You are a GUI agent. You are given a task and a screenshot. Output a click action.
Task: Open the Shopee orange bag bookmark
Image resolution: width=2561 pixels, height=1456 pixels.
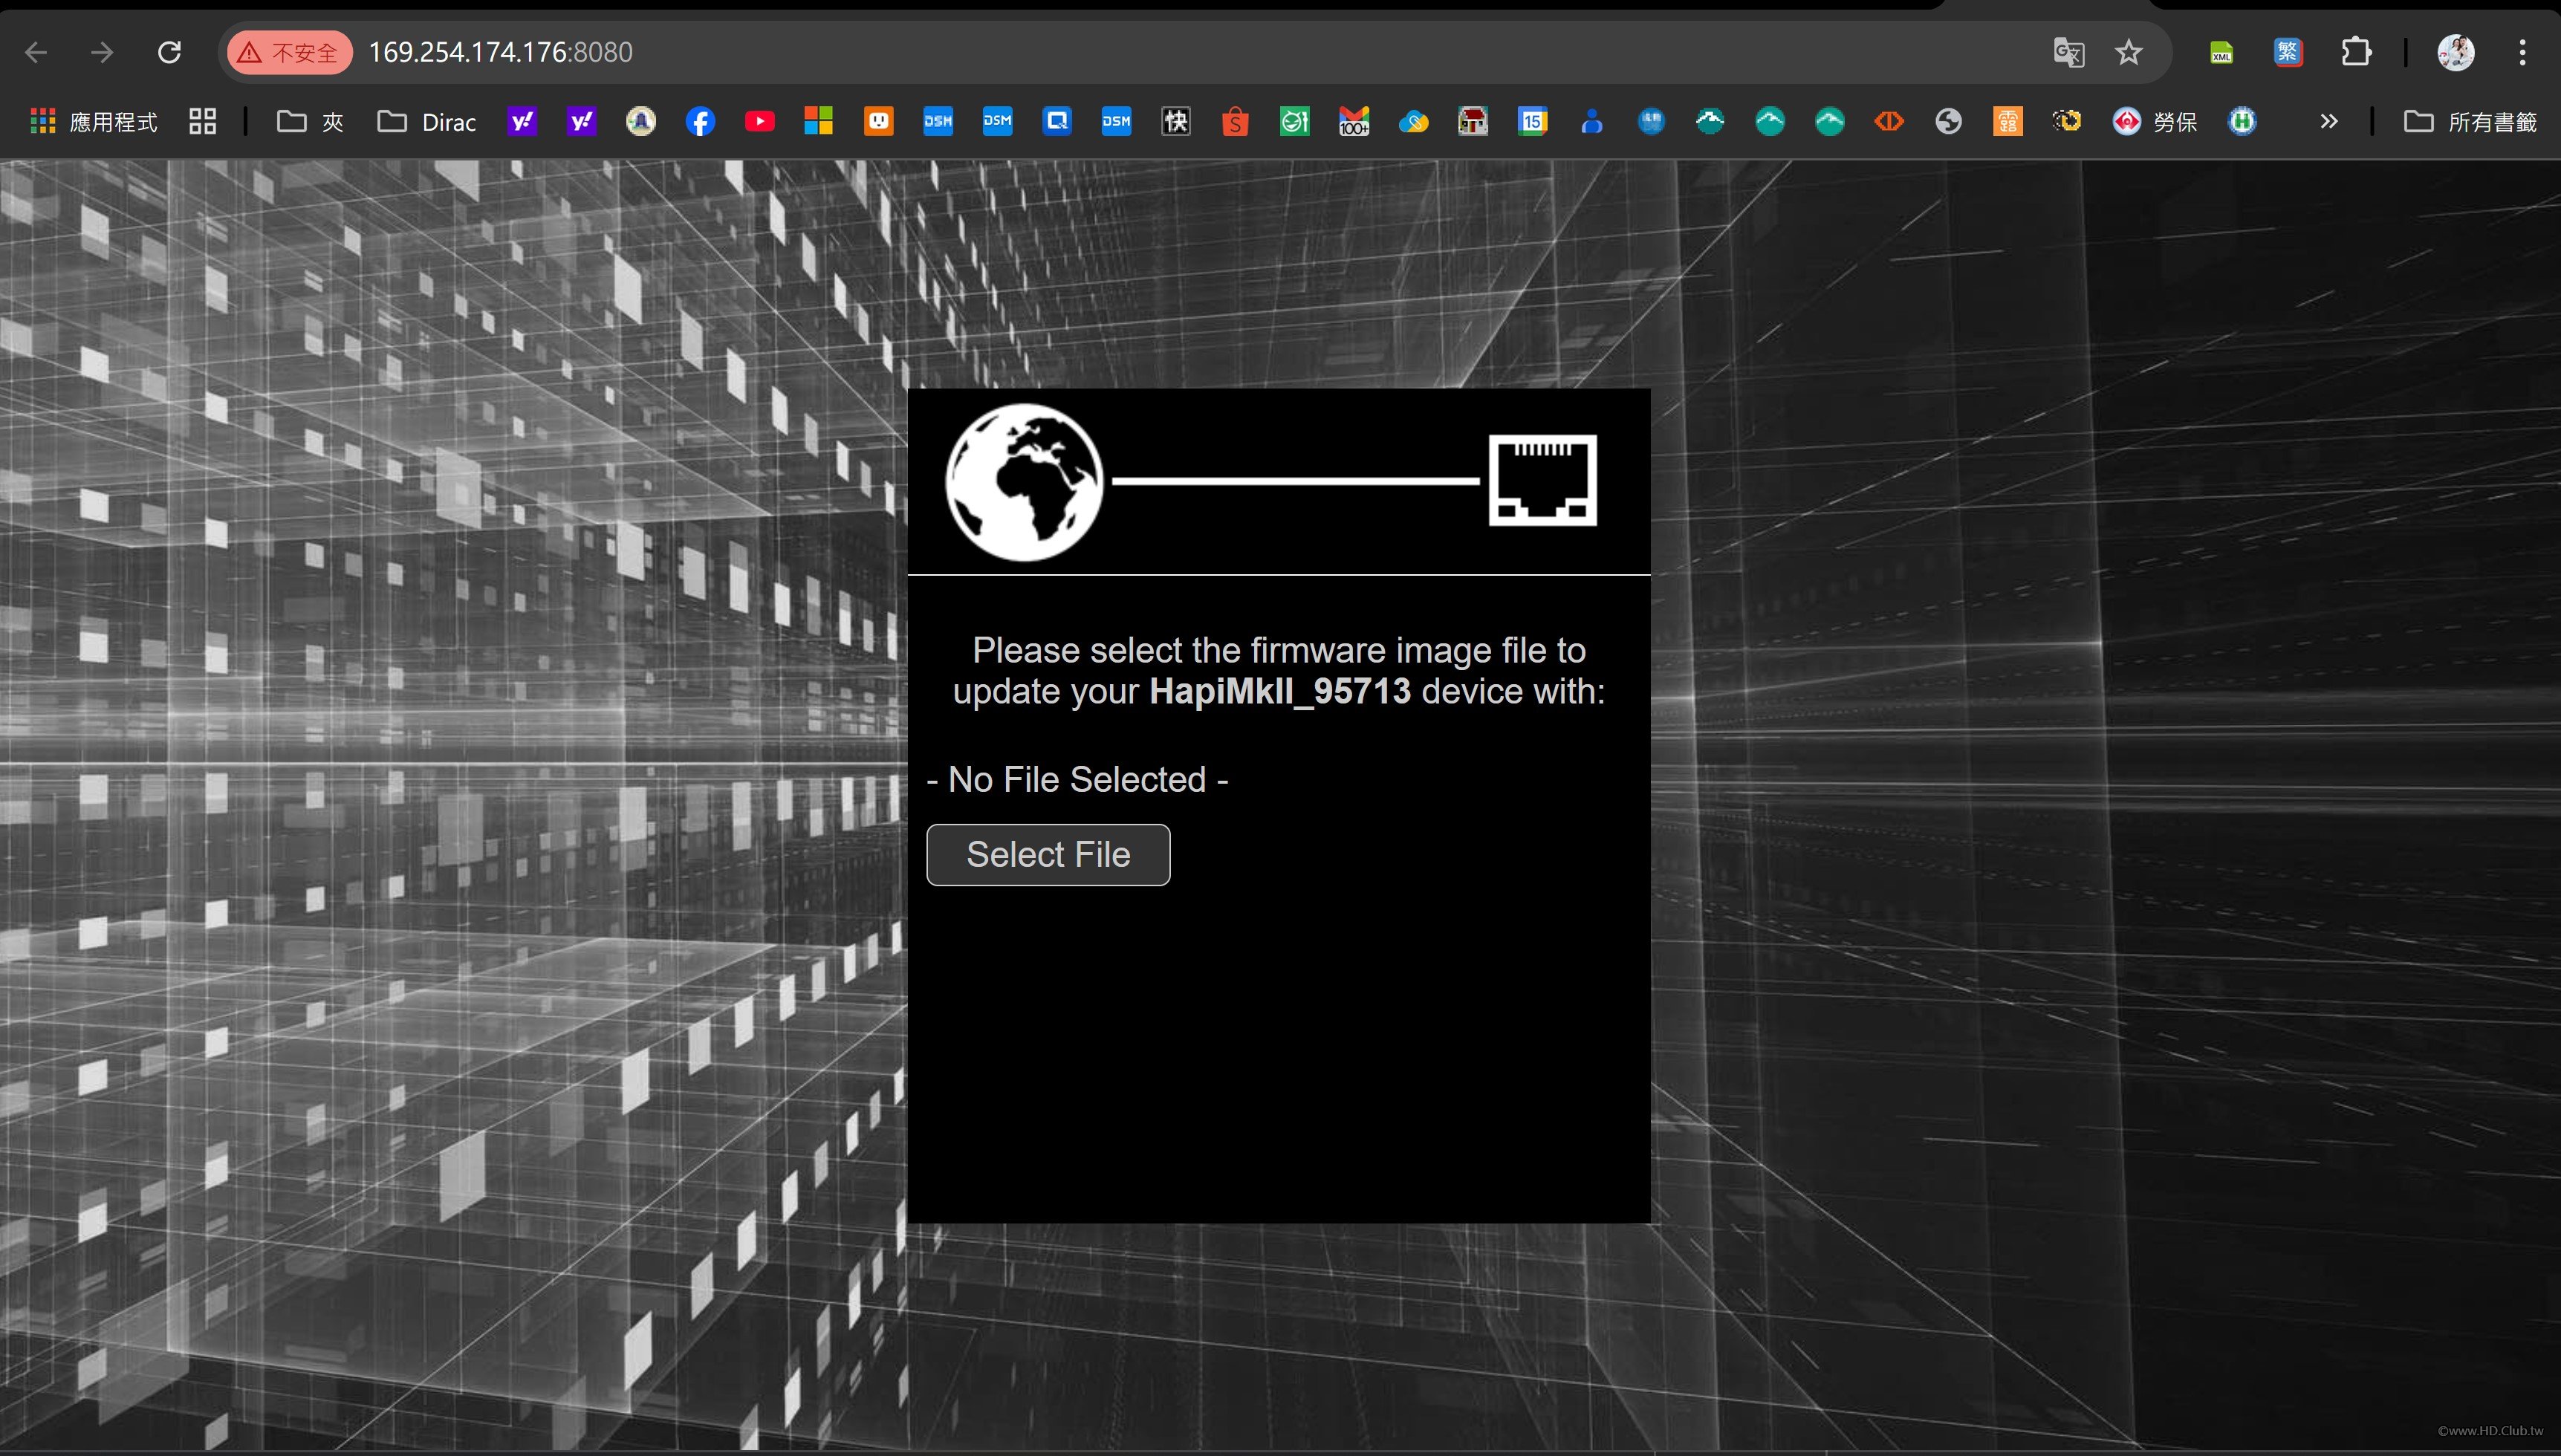pos(1235,122)
